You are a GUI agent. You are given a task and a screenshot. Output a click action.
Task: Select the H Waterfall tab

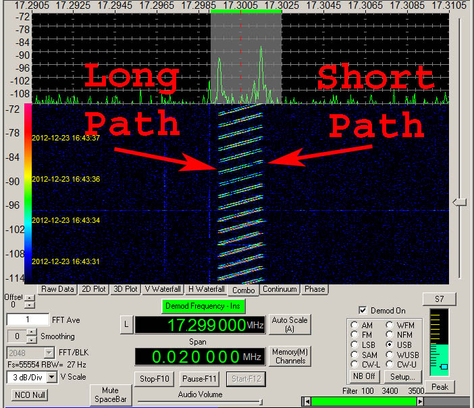(206, 289)
